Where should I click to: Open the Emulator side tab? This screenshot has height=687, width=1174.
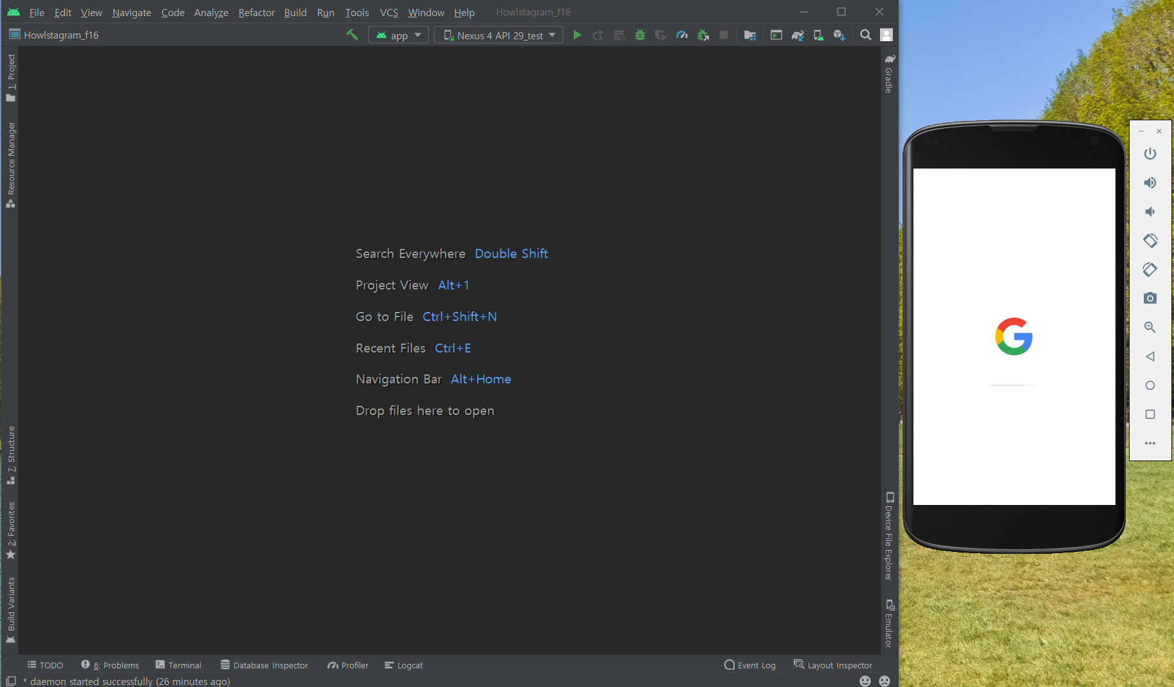coord(889,623)
